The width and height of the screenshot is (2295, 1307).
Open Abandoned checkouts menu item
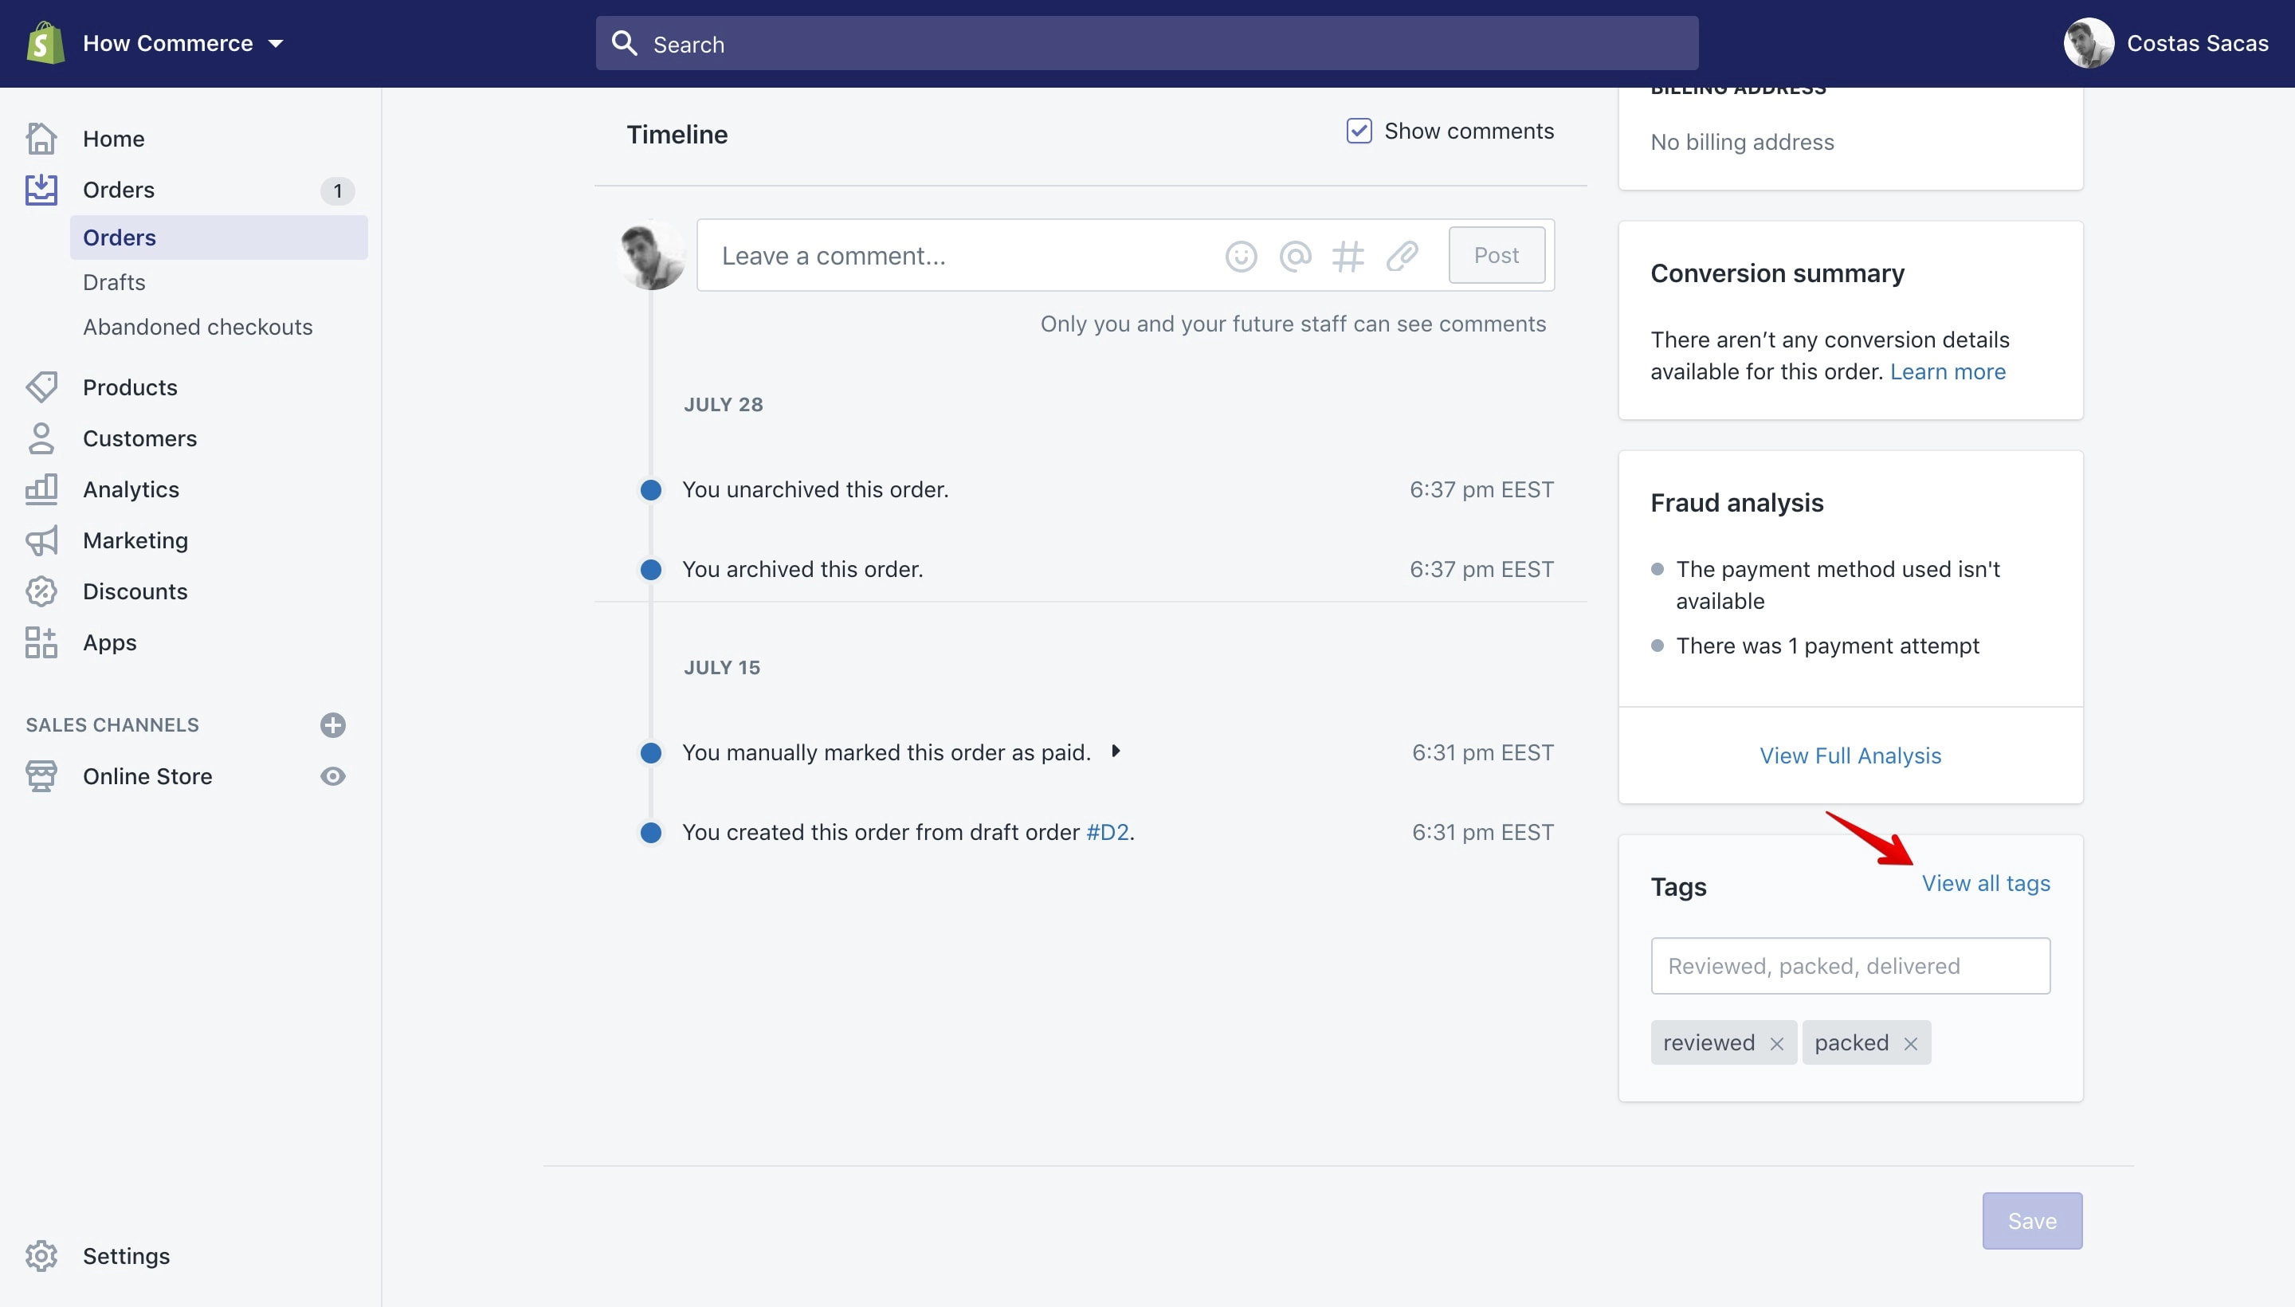198,327
